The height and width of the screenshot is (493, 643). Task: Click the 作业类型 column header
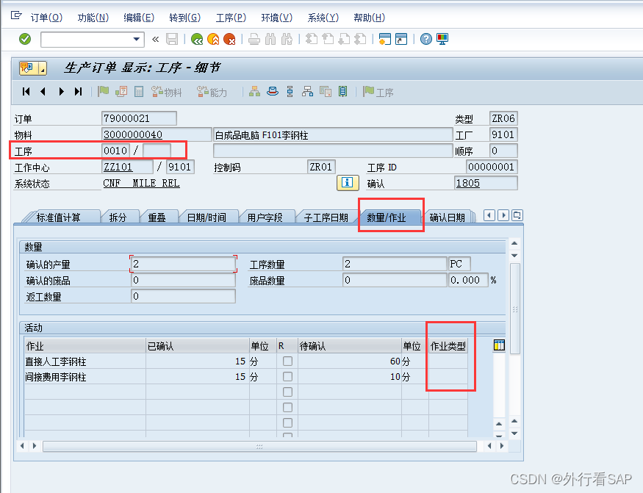448,346
